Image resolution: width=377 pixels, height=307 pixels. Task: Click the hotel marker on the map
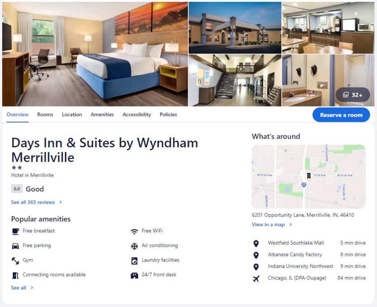click(x=309, y=176)
